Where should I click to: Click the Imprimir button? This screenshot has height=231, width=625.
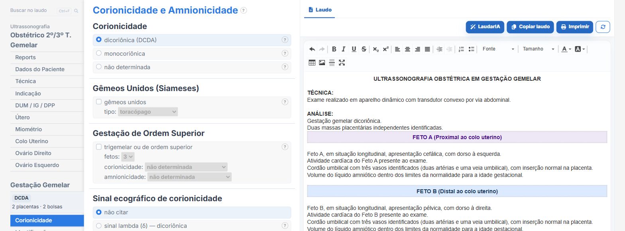click(575, 27)
